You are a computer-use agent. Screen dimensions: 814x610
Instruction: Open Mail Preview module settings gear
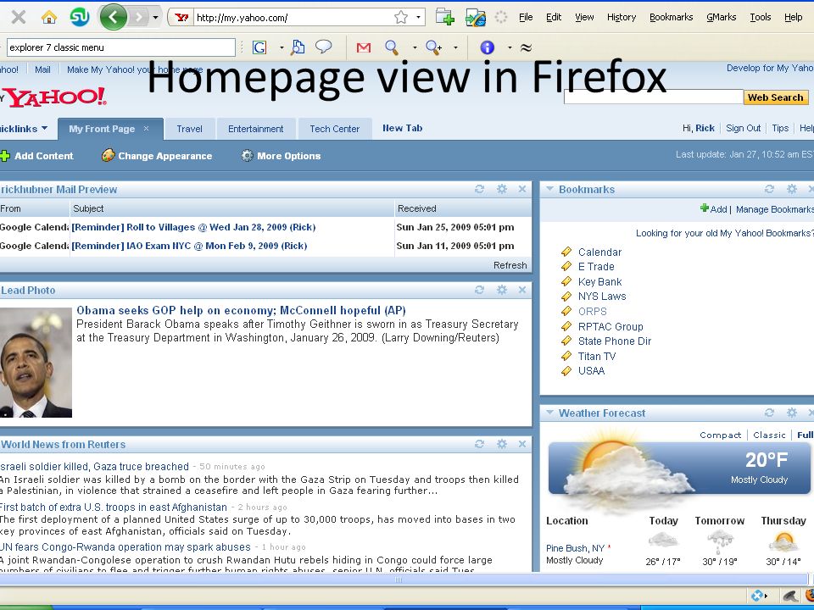(x=501, y=189)
